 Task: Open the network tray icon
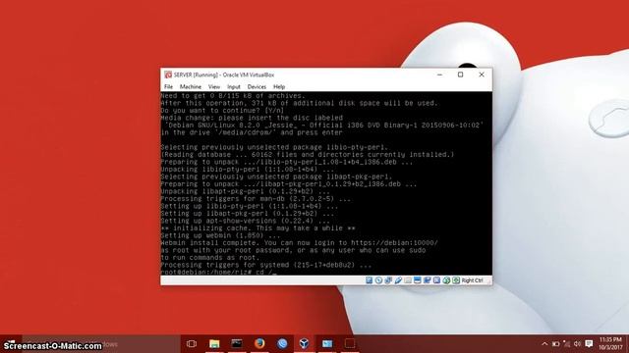click(566, 344)
